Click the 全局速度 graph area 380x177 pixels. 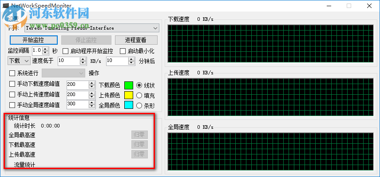[x=270, y=151]
